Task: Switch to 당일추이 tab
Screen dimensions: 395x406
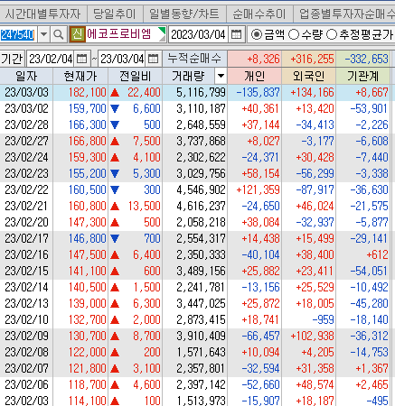Action: tap(115, 14)
